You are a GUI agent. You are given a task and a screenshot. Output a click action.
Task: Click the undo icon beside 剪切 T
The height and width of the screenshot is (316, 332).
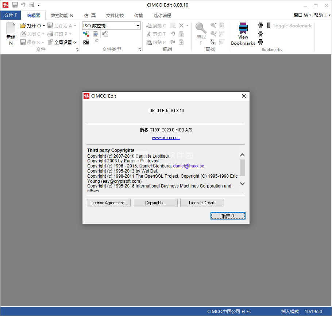tap(173, 34)
